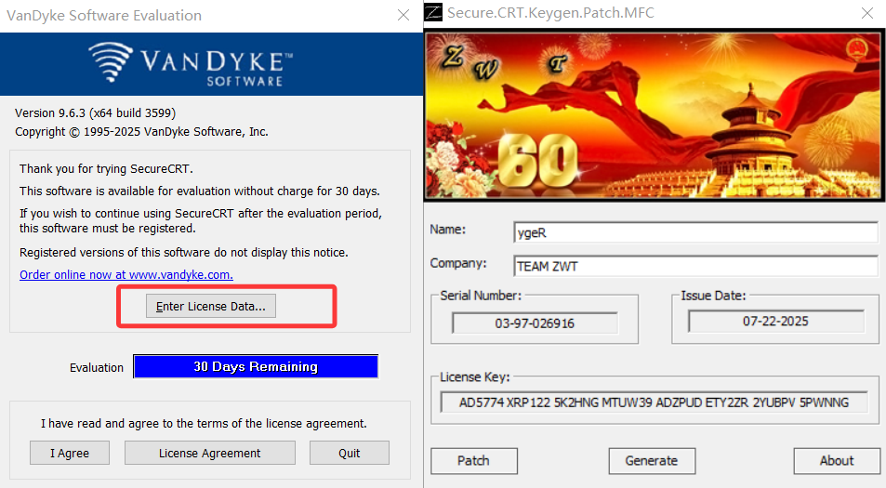Follow the Order online at vandyke.com link
The height and width of the screenshot is (488, 886).
pyautogui.click(x=126, y=275)
